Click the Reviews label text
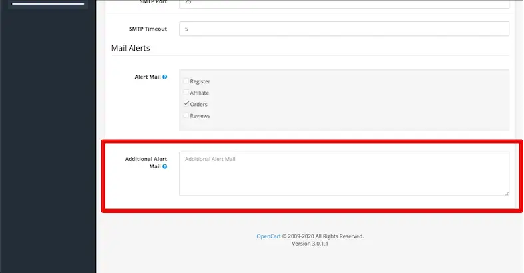Screen dimensions: 524x273 [200, 115]
